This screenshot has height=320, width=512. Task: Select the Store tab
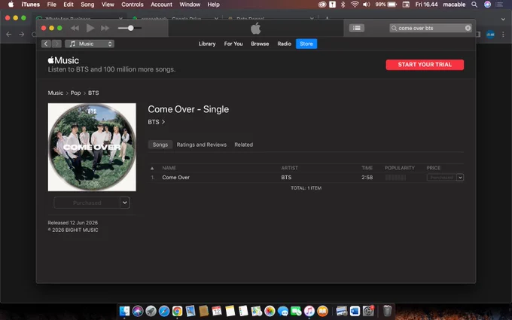(306, 44)
